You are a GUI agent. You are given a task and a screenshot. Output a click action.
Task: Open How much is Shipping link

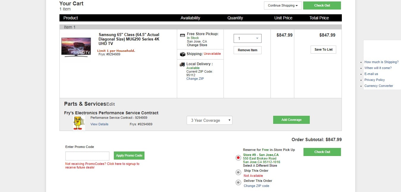coord(381,62)
